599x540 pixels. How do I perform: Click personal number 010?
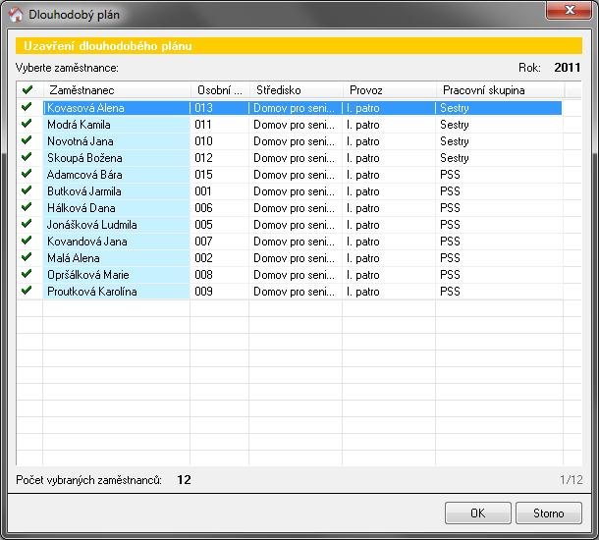pos(203,141)
